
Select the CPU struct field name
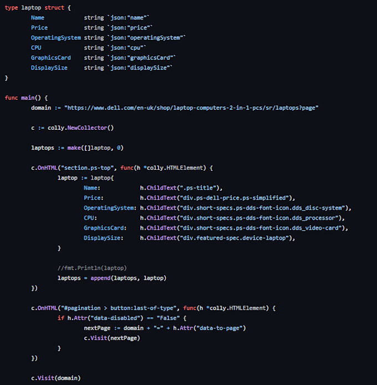click(x=36, y=48)
